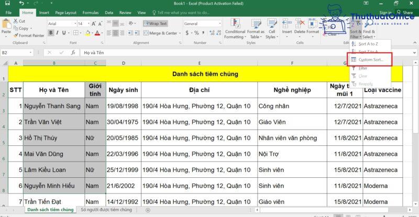Screen dimensions: 419x217
Task: Click Increase Decimal icon
Action: (212, 33)
